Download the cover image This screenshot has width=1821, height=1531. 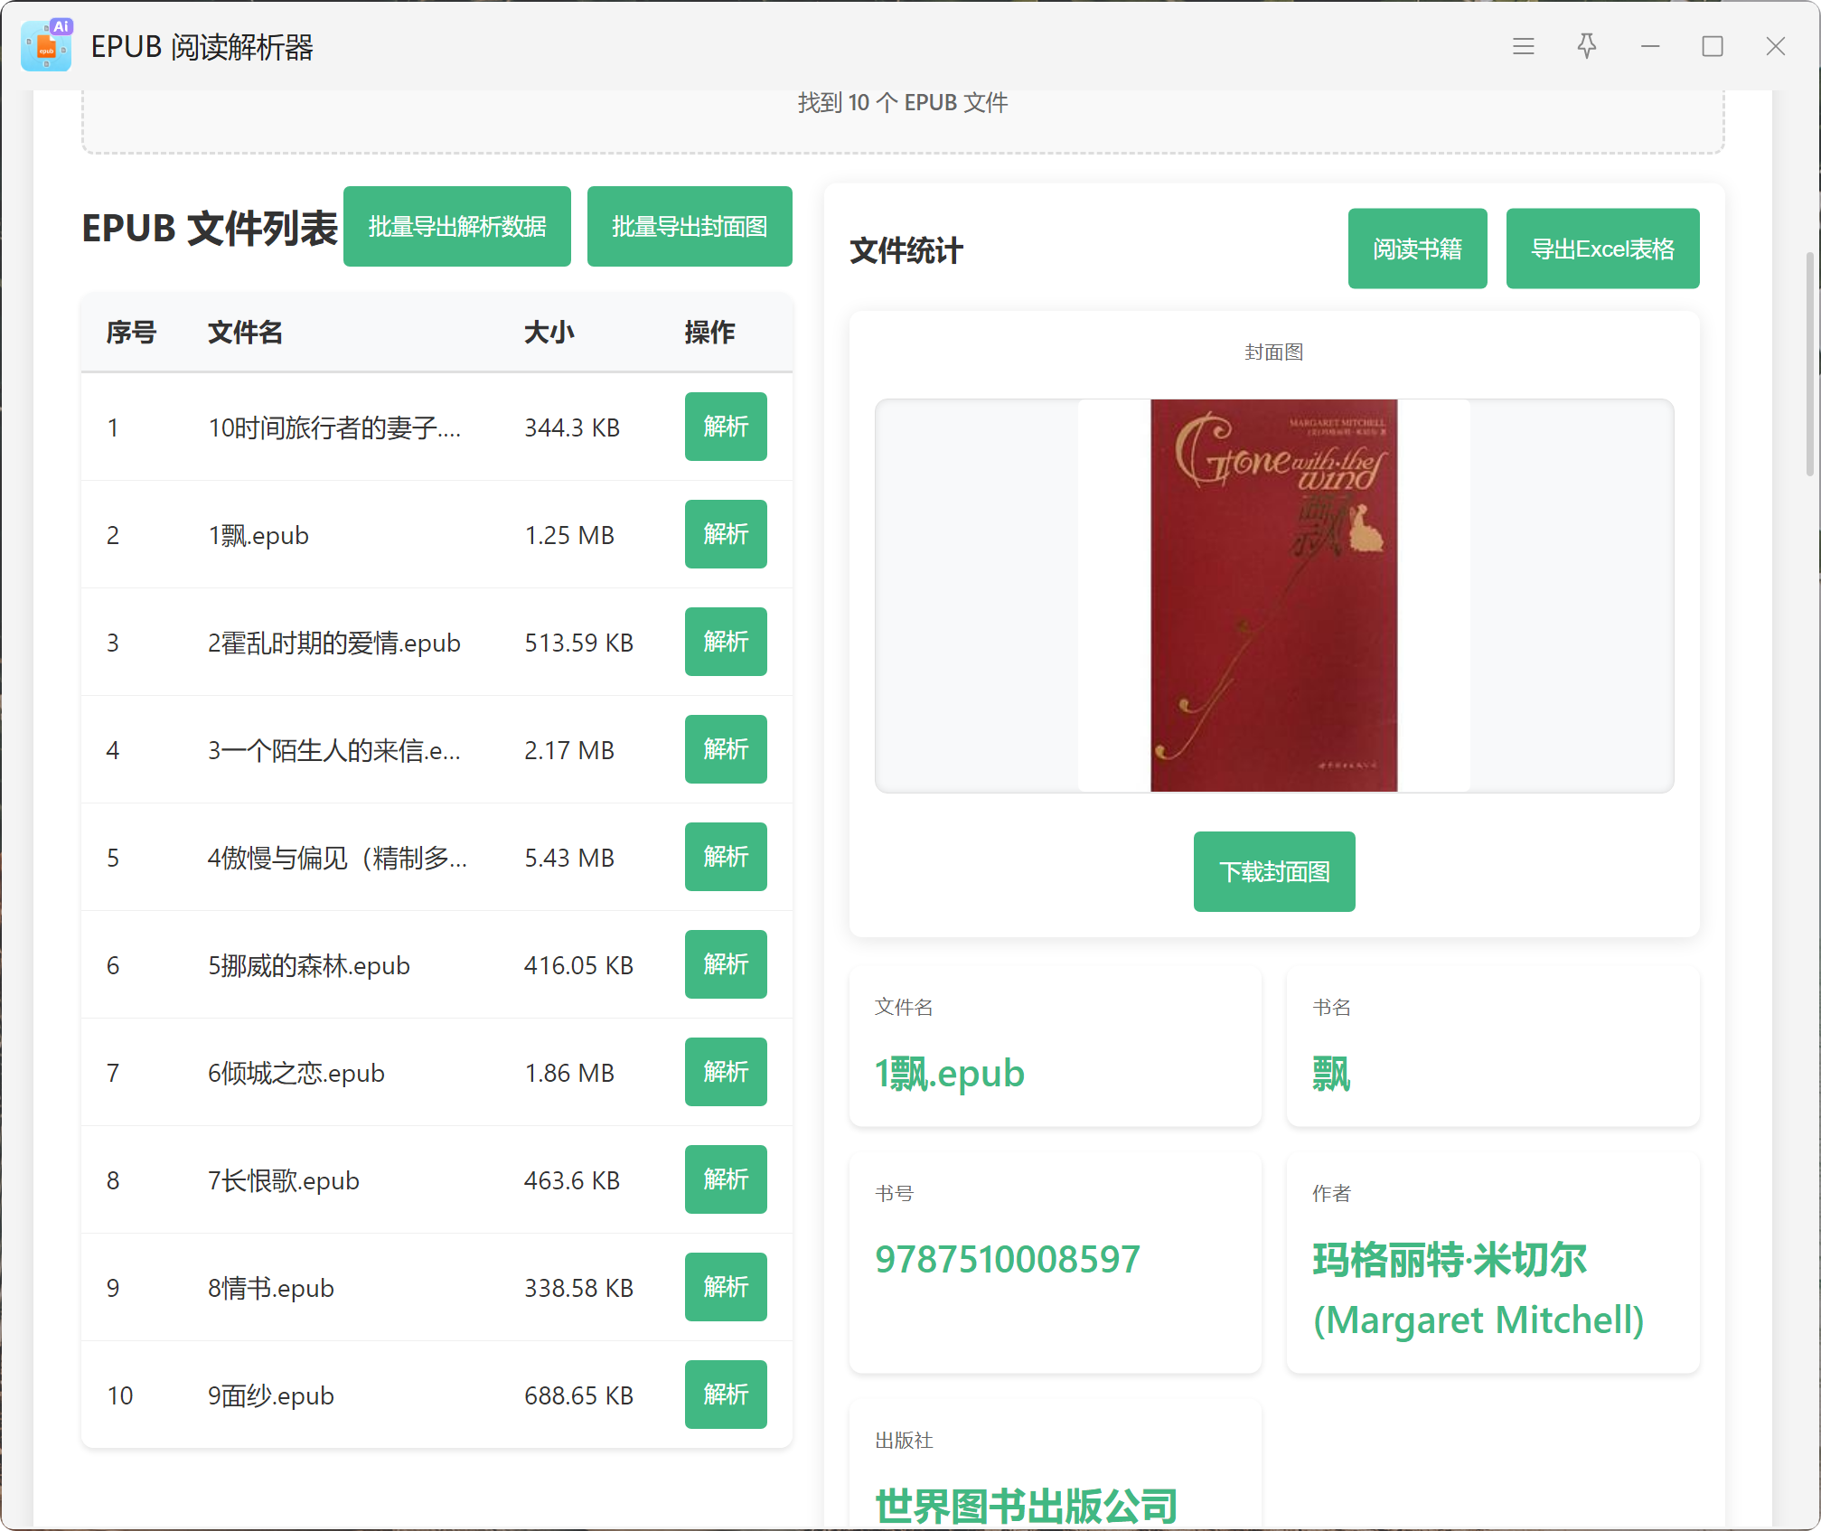1273,871
